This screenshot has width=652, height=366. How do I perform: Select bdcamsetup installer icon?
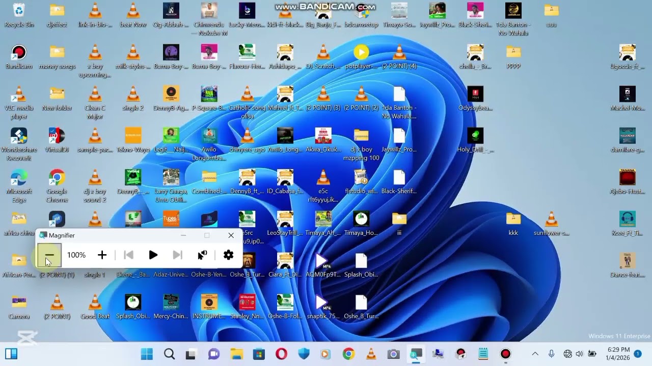point(361,15)
